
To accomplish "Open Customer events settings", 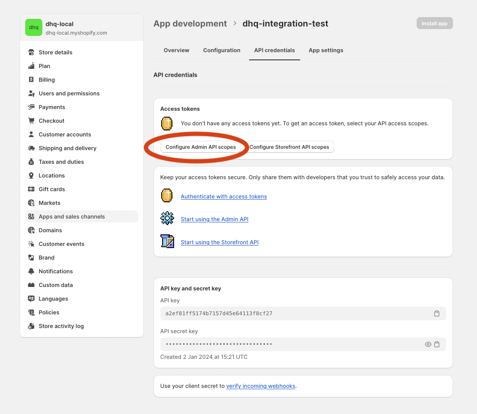I will (x=82, y=244).
